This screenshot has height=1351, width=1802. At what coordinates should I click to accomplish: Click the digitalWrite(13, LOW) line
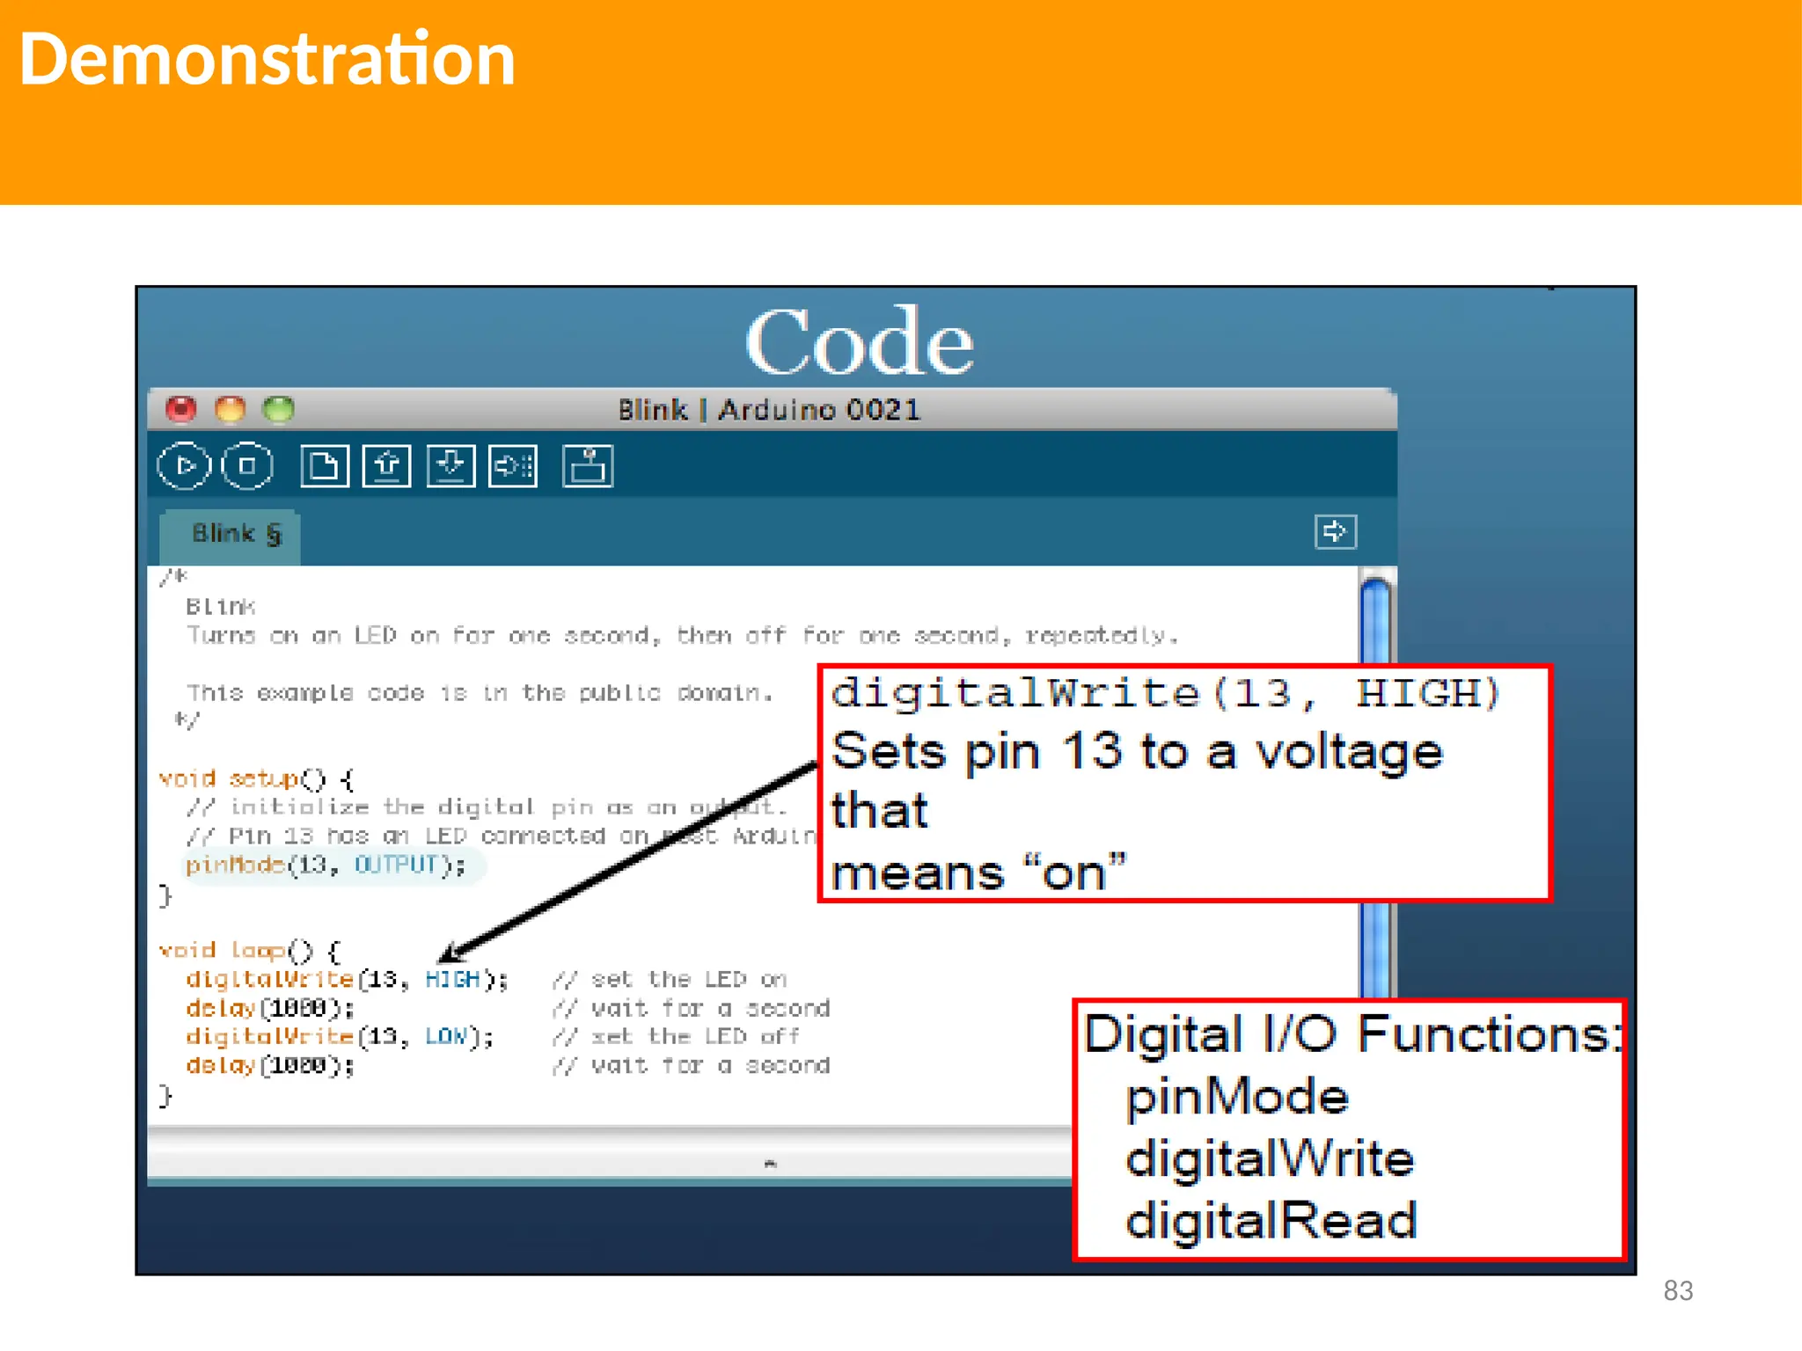click(x=340, y=1037)
